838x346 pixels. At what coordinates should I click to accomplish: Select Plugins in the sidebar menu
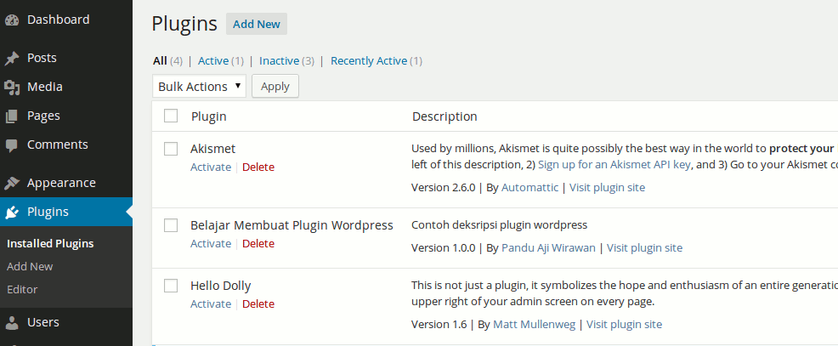pyautogui.click(x=66, y=212)
